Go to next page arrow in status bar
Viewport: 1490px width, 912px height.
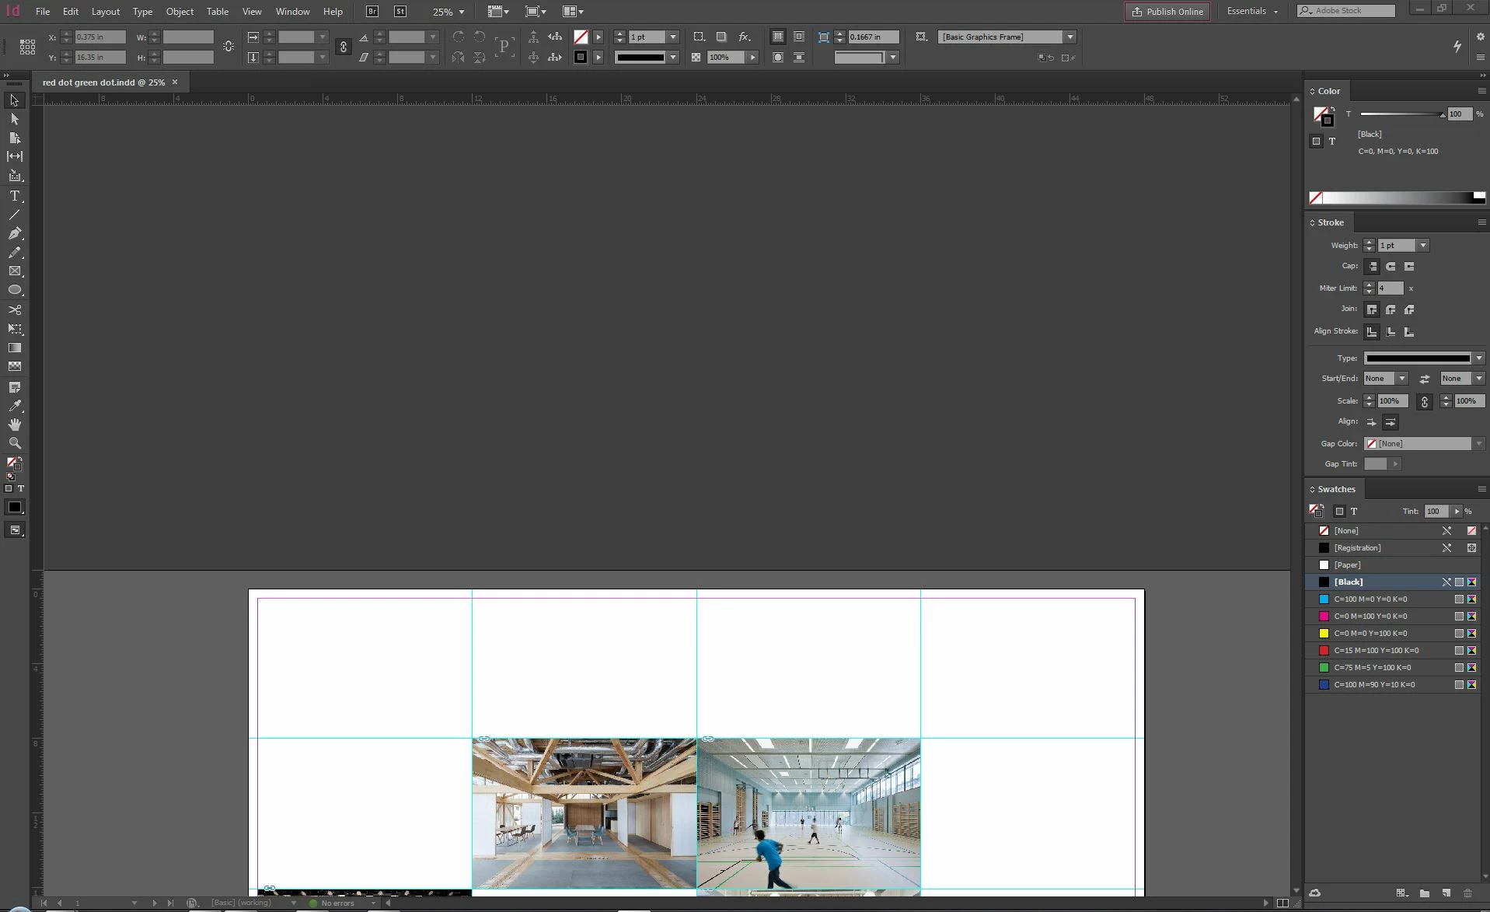click(x=155, y=903)
